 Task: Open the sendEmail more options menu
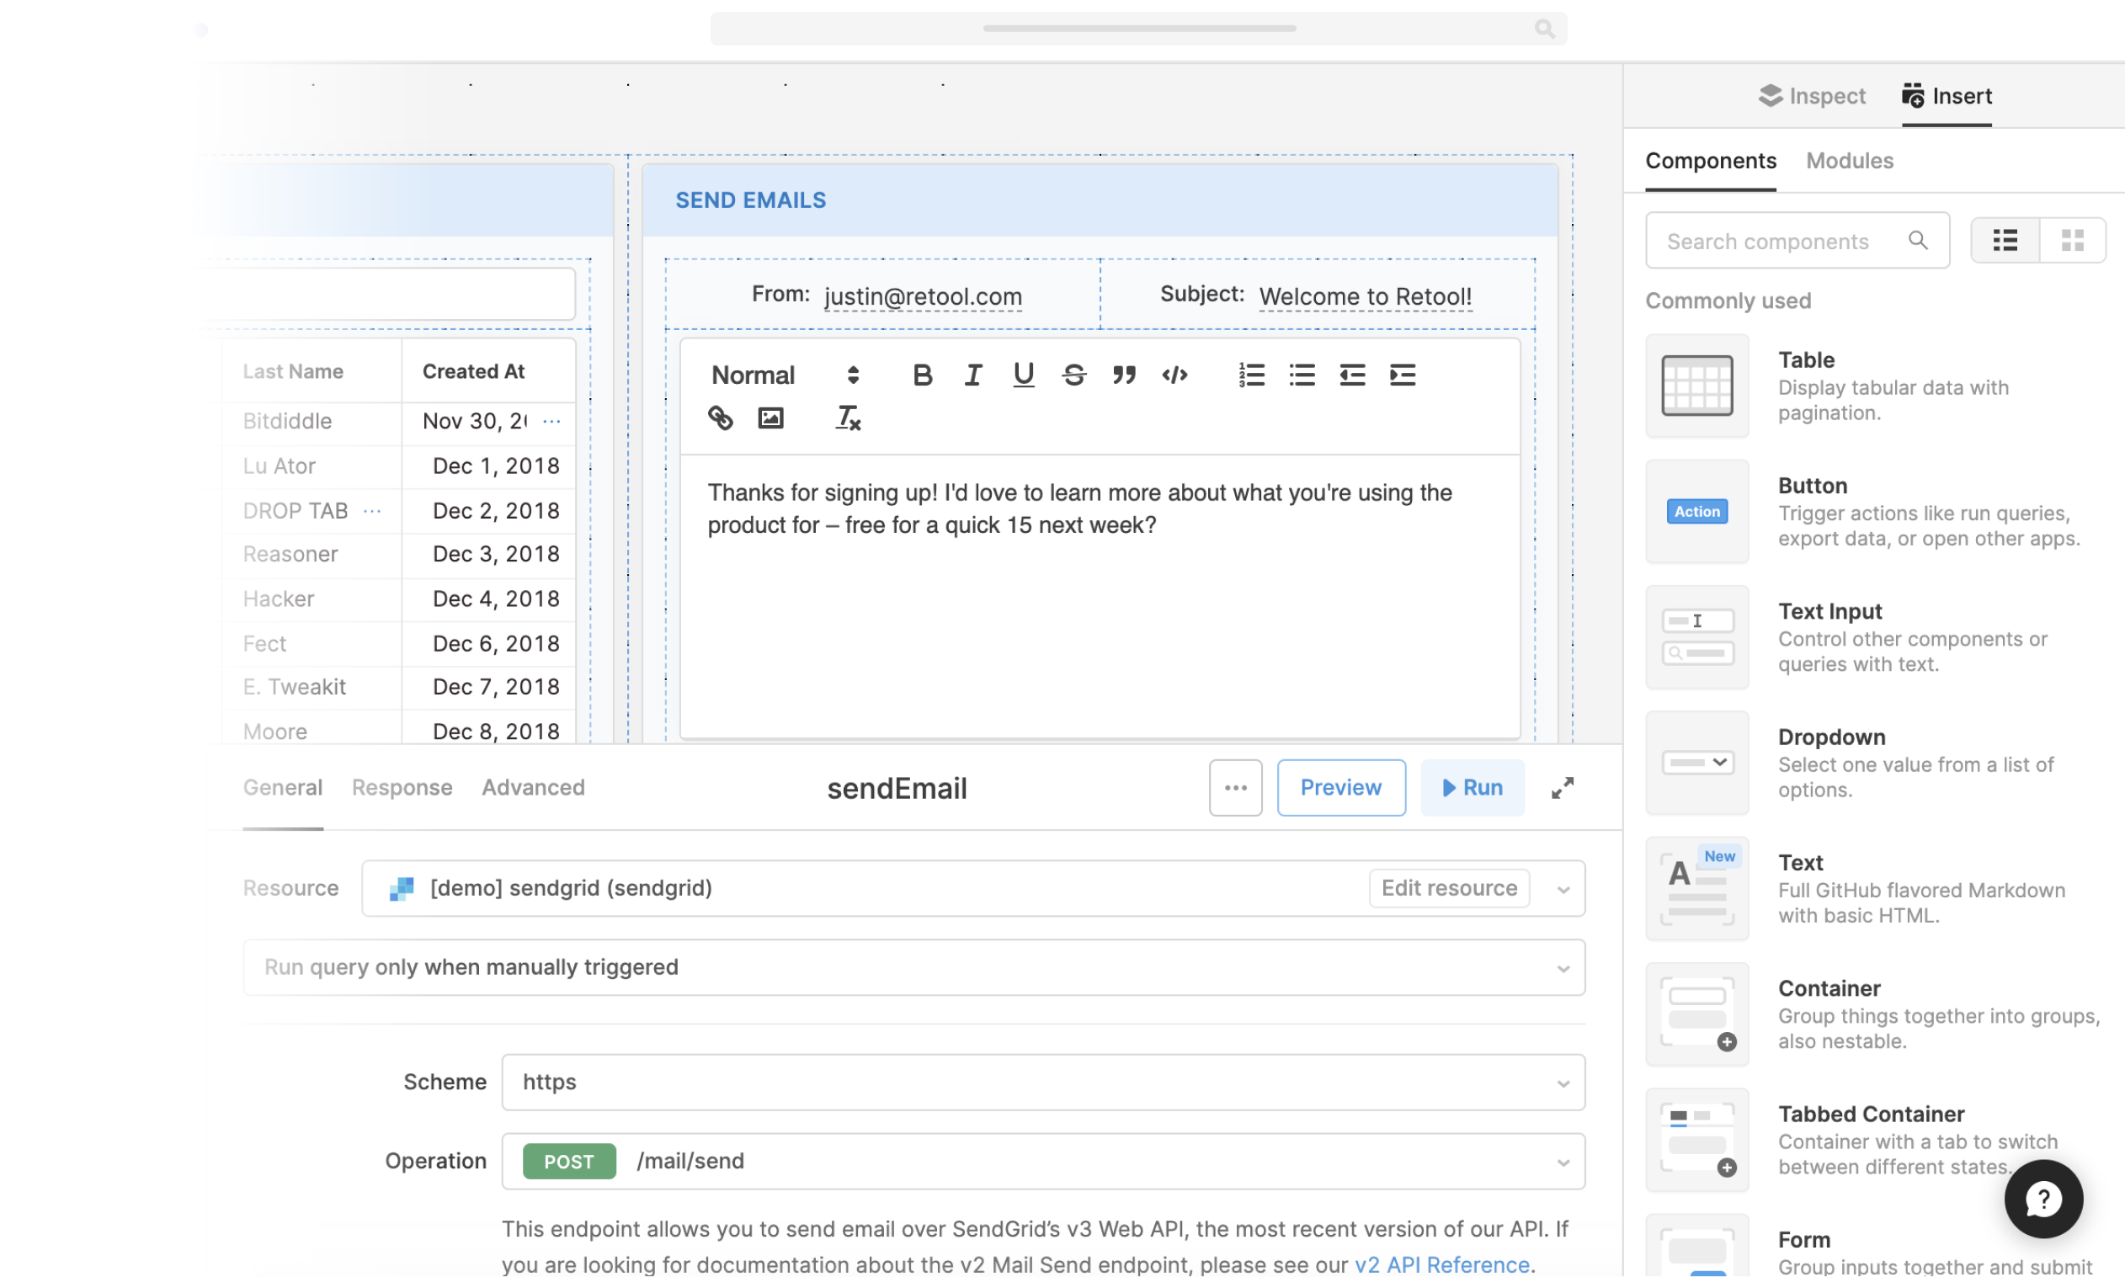[1235, 788]
